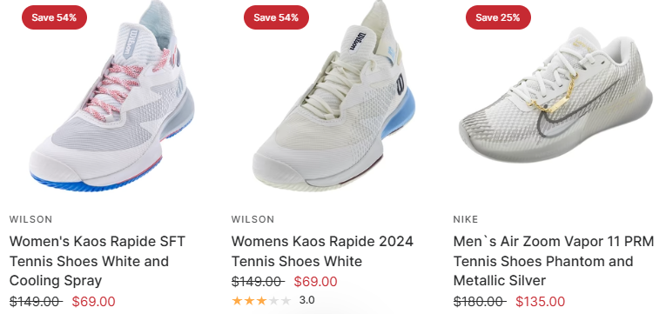Click the $69.00 sale price of middle shoe
666x314 pixels.
coord(315,282)
